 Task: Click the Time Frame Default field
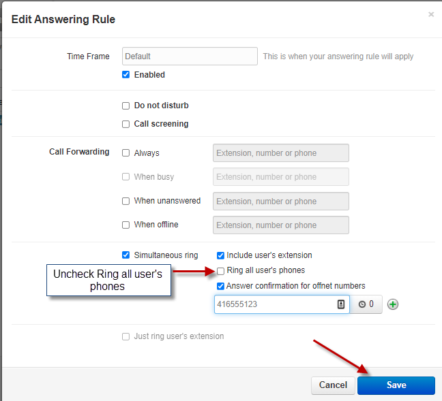point(190,56)
